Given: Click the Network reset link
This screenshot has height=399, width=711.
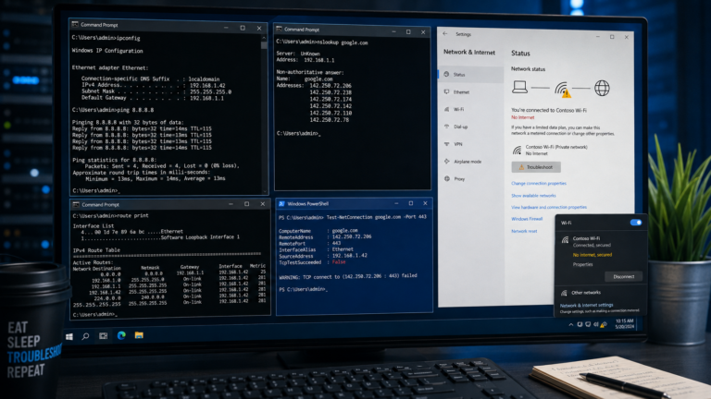Looking at the screenshot, I should (x=524, y=231).
